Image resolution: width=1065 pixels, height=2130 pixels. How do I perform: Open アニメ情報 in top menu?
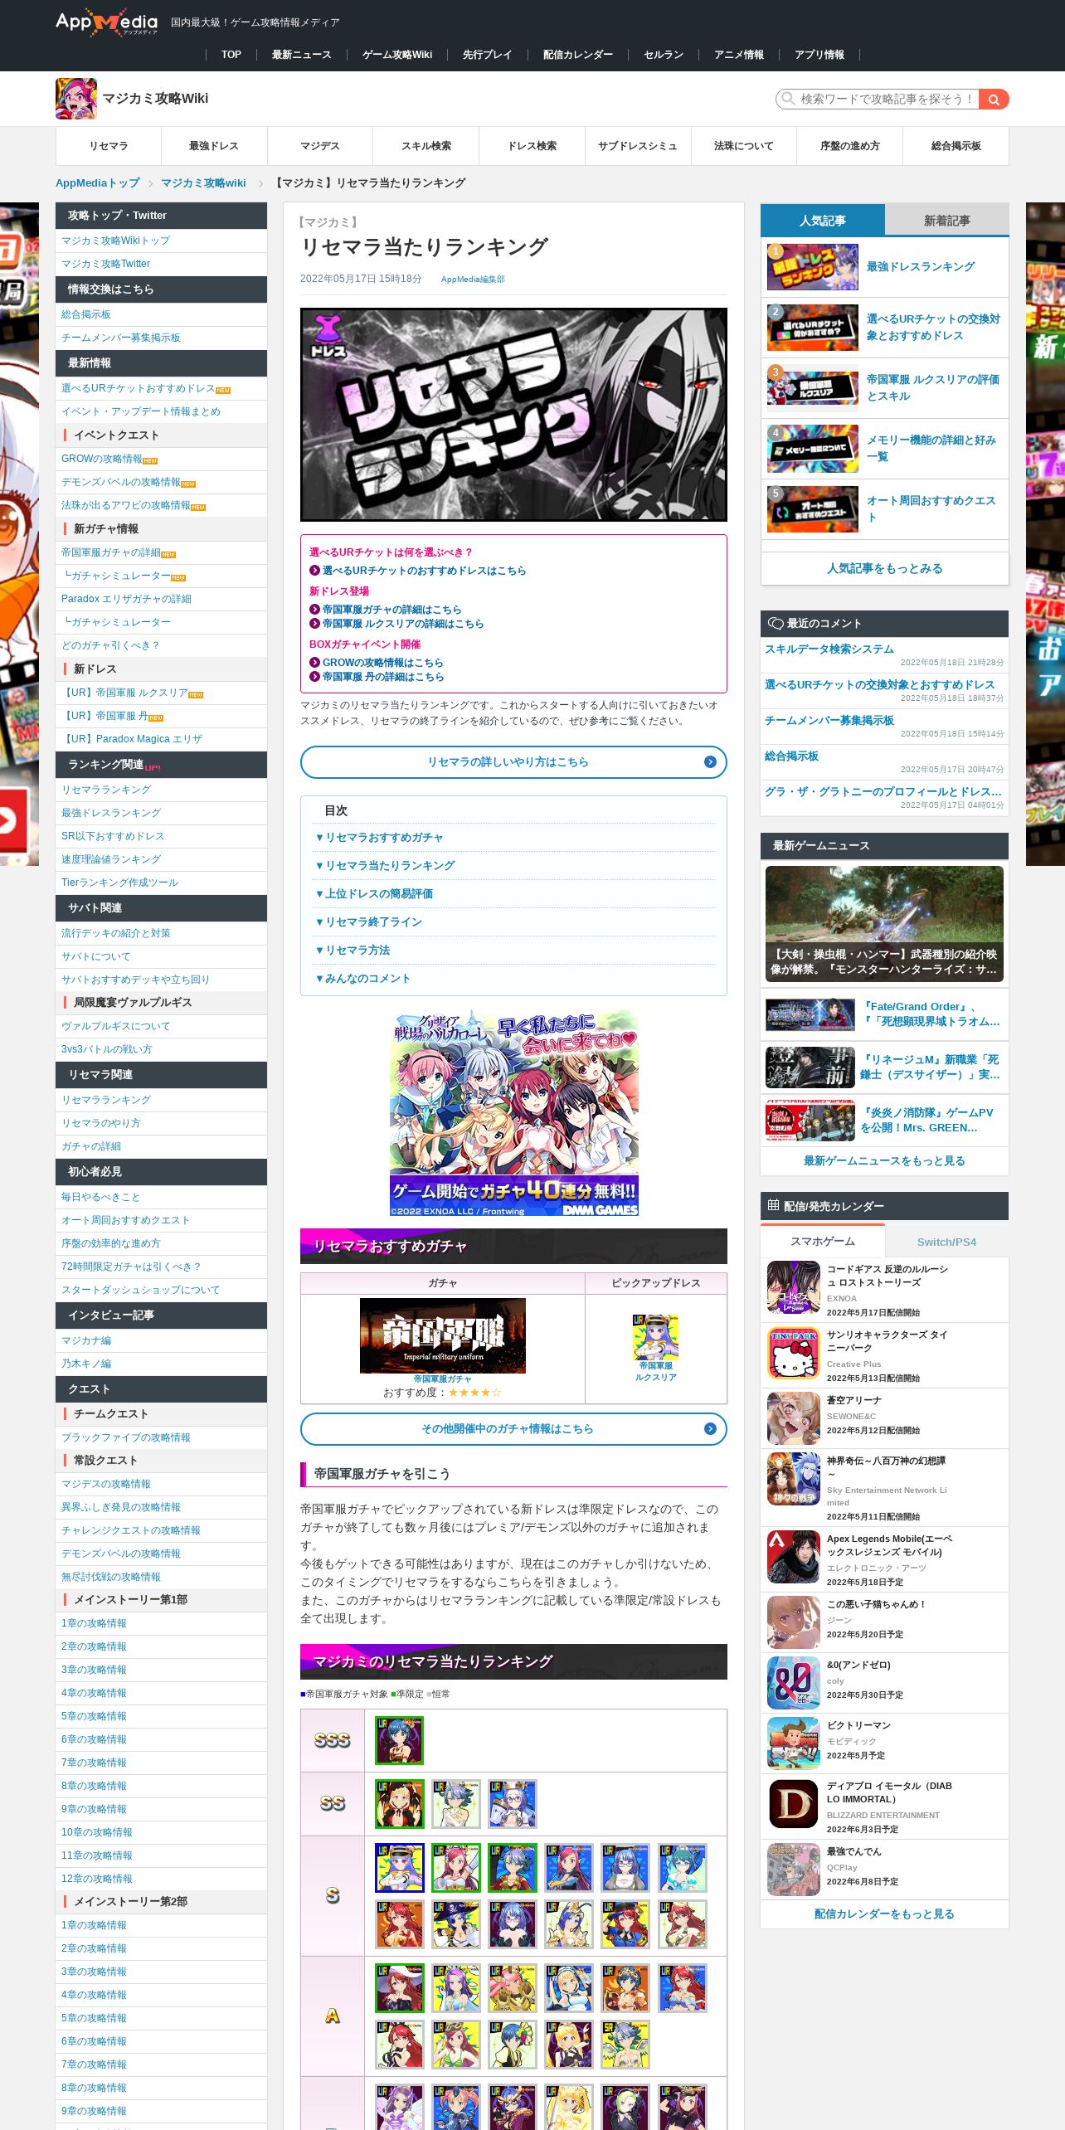(739, 55)
